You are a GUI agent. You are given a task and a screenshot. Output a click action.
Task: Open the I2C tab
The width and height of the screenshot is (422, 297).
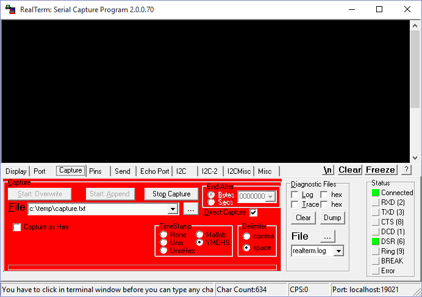click(x=181, y=171)
